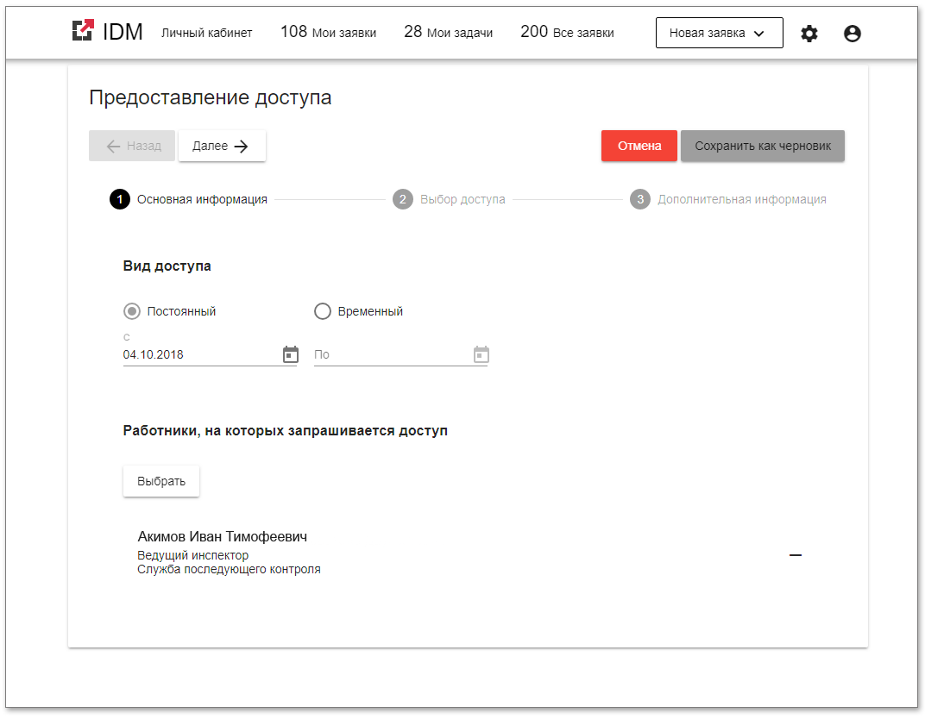925x719 pixels.
Task: Click the red Отмена button
Action: 639,146
